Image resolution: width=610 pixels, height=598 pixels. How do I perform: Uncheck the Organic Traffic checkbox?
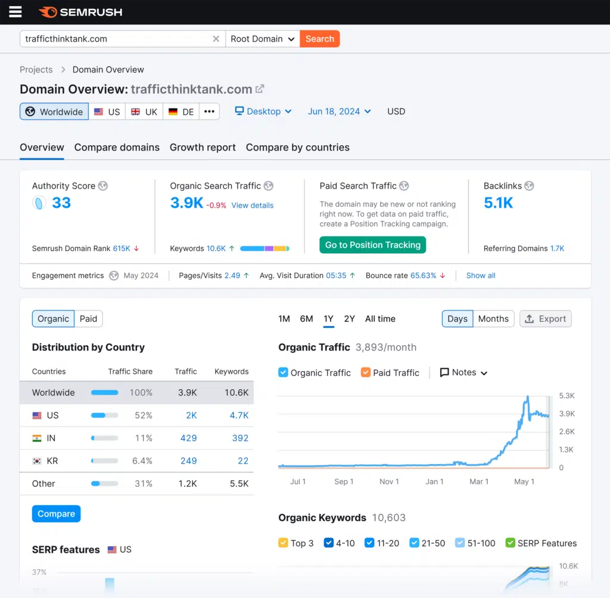coord(284,372)
